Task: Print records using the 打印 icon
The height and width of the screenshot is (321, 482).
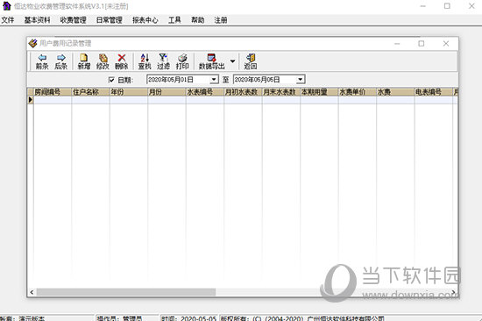Action: (x=182, y=61)
